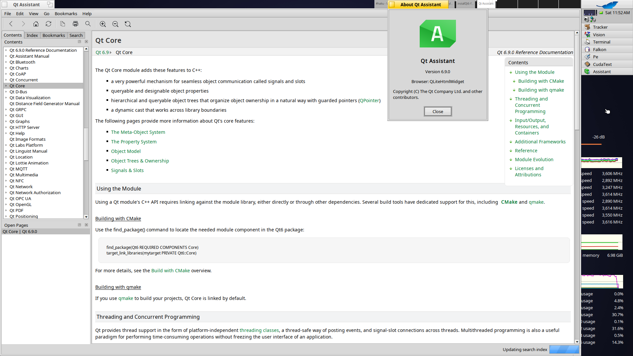This screenshot has height=356, width=633.
Task: Expand the Qt Network tree node
Action: (x=6, y=187)
